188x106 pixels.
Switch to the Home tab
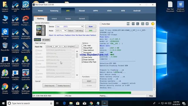[x=41, y=11]
